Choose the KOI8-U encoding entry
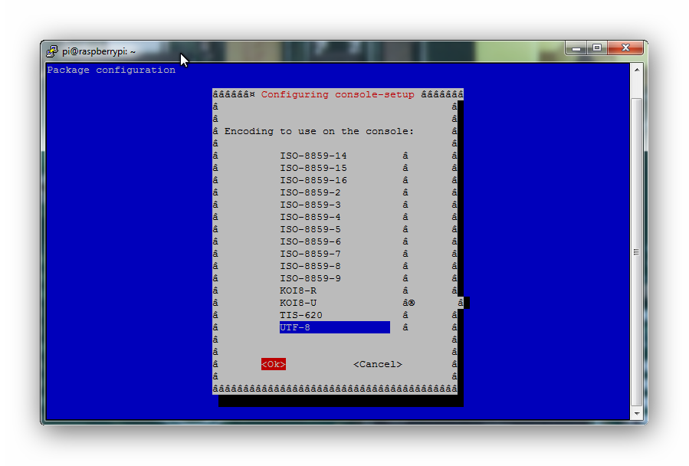The height and width of the screenshot is (466, 689). pos(298,303)
